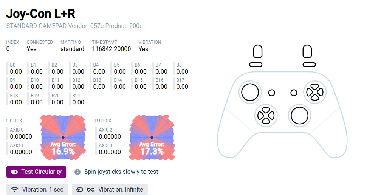Click the R Stick circularity chart
The image size is (367, 195).
point(152,137)
